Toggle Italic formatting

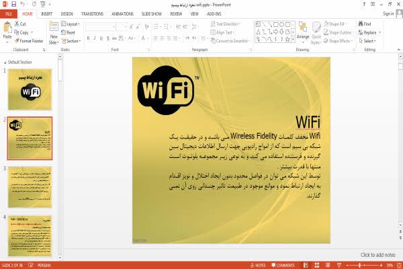pos(95,38)
